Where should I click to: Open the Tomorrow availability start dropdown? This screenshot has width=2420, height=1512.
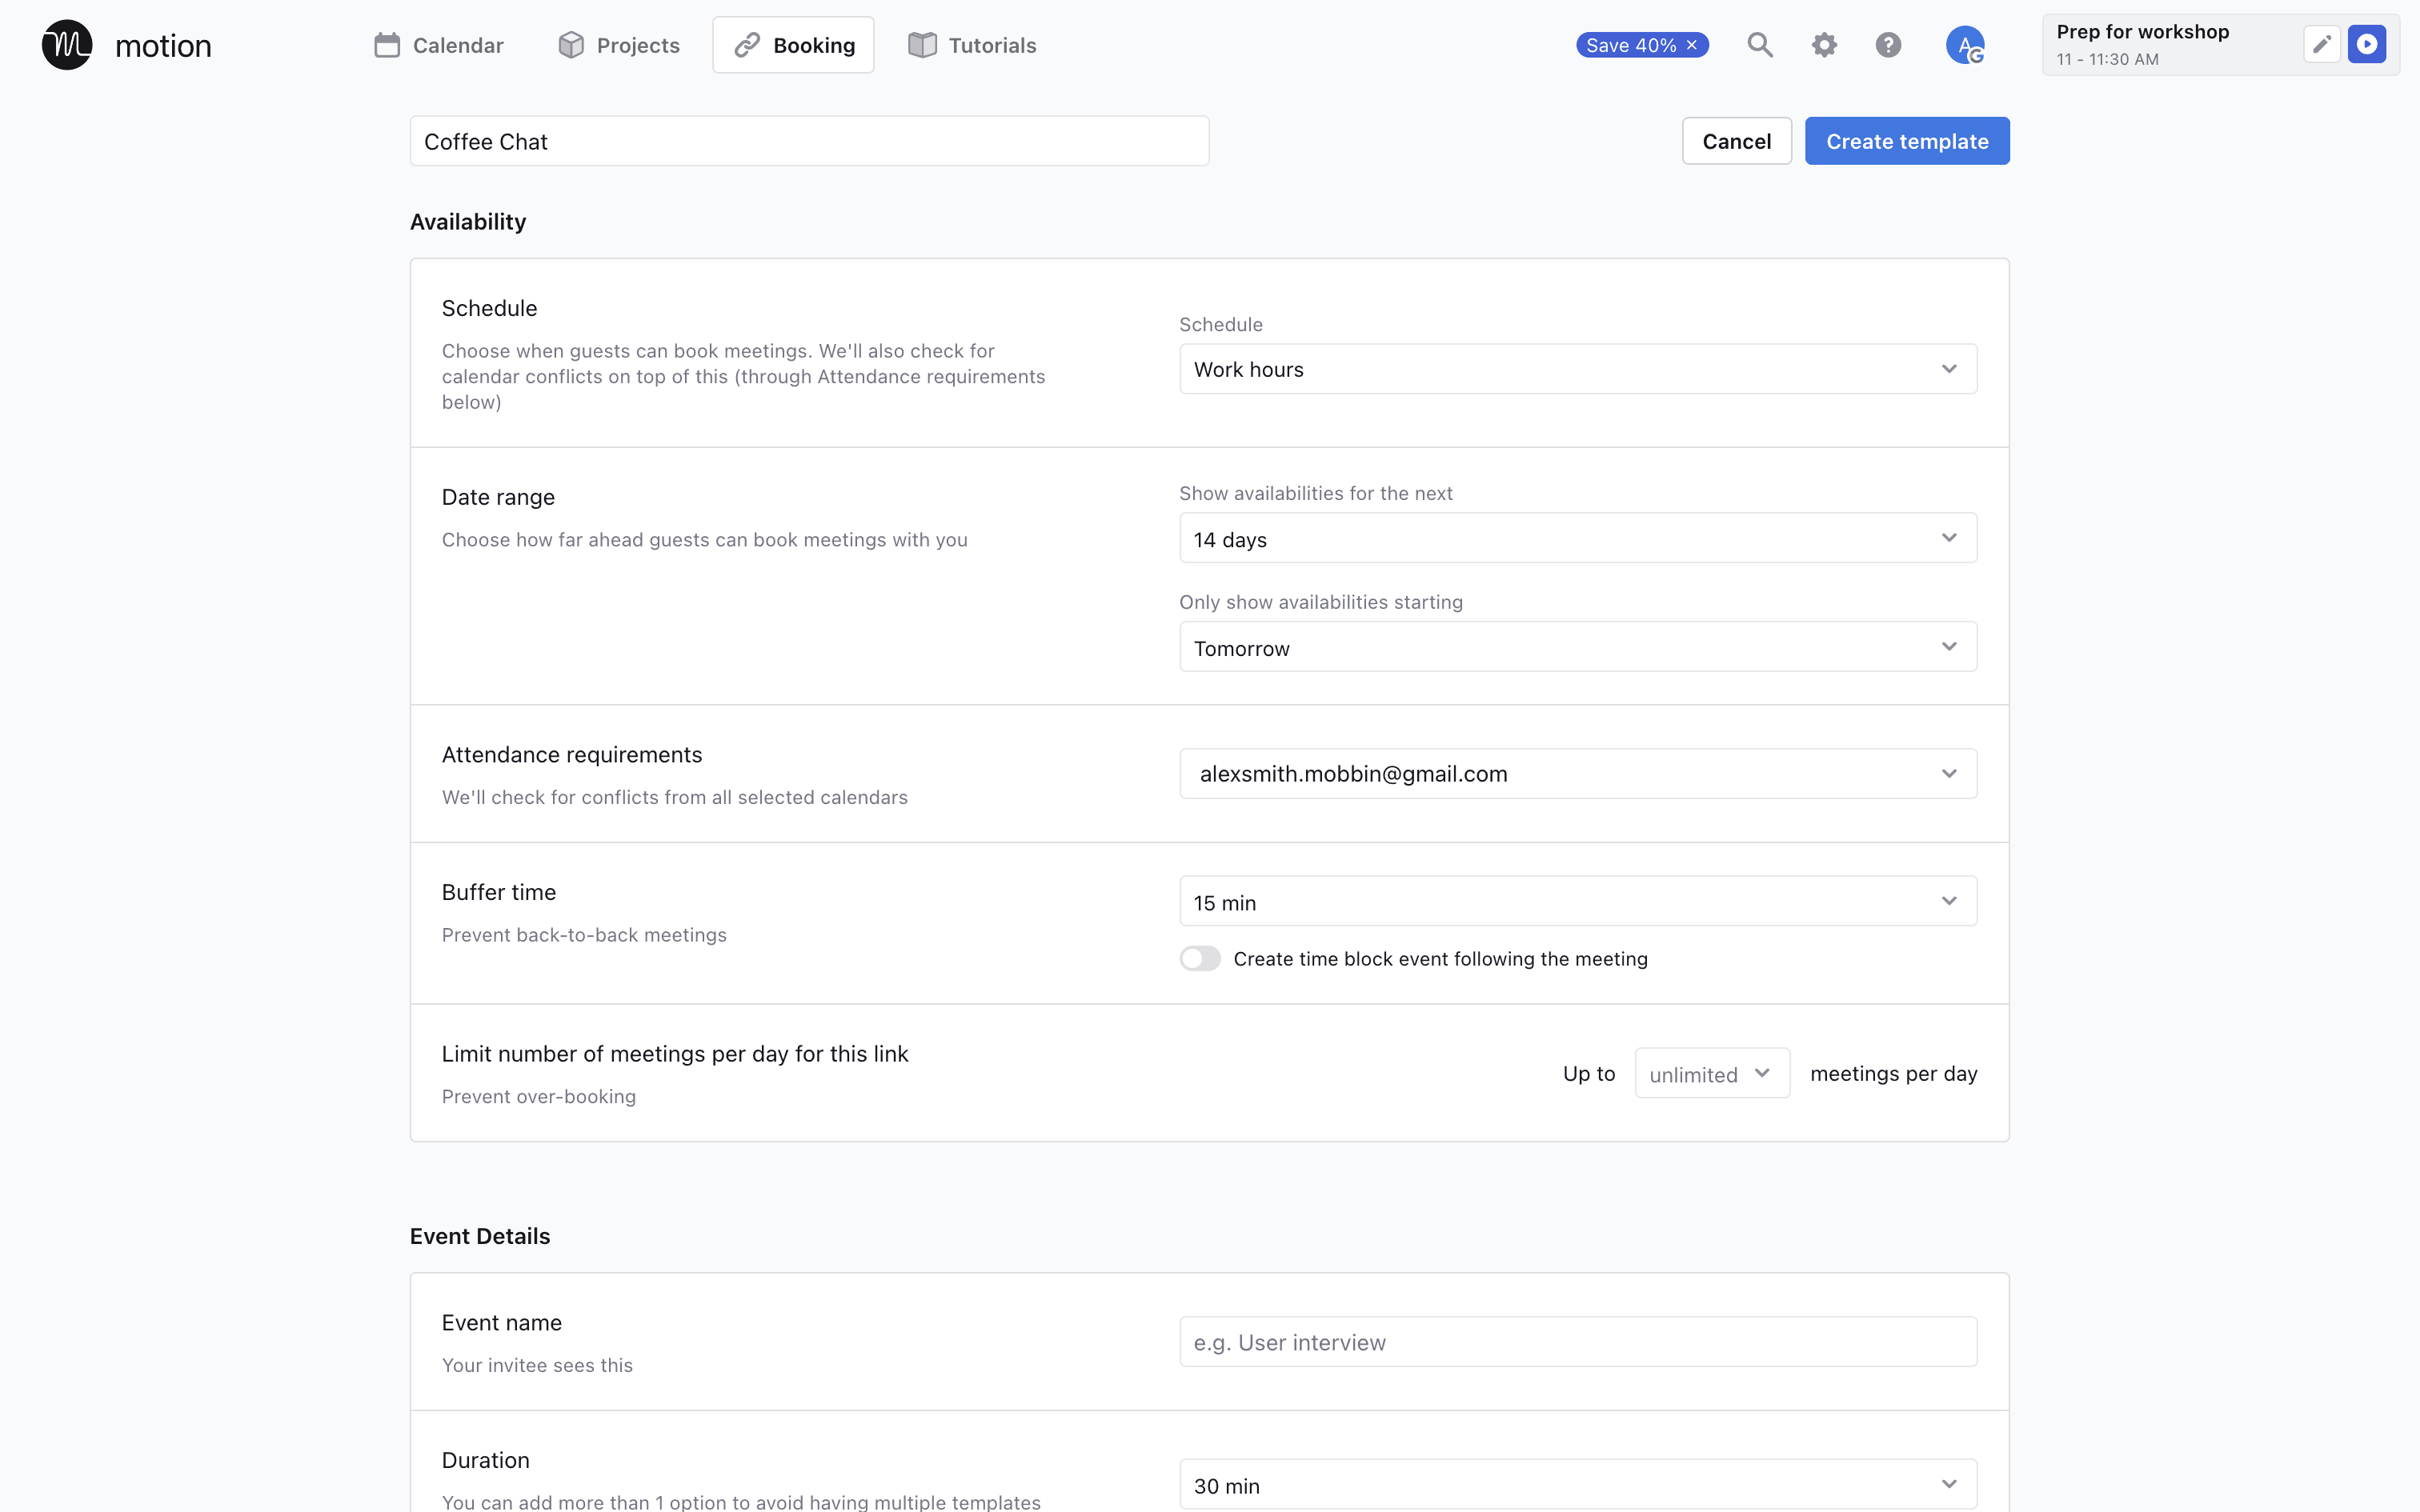click(1577, 648)
